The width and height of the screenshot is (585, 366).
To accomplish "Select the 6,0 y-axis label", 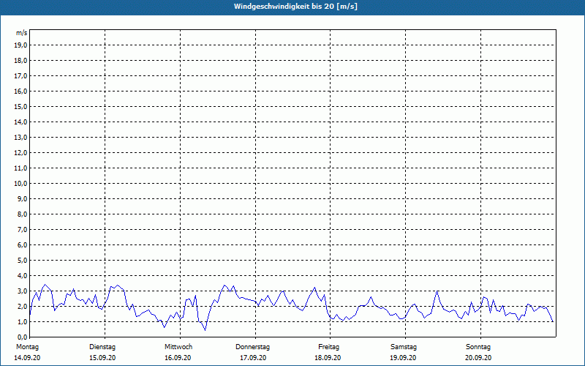I will click(x=22, y=245).
